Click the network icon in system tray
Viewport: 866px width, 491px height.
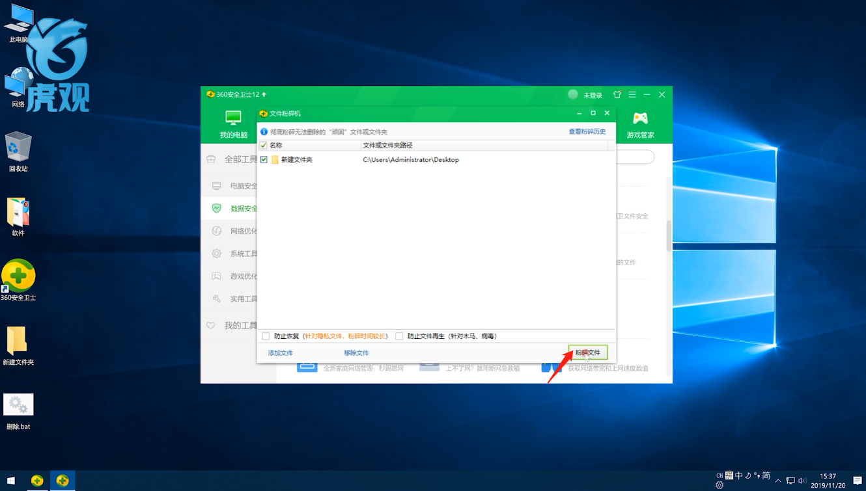tap(790, 481)
